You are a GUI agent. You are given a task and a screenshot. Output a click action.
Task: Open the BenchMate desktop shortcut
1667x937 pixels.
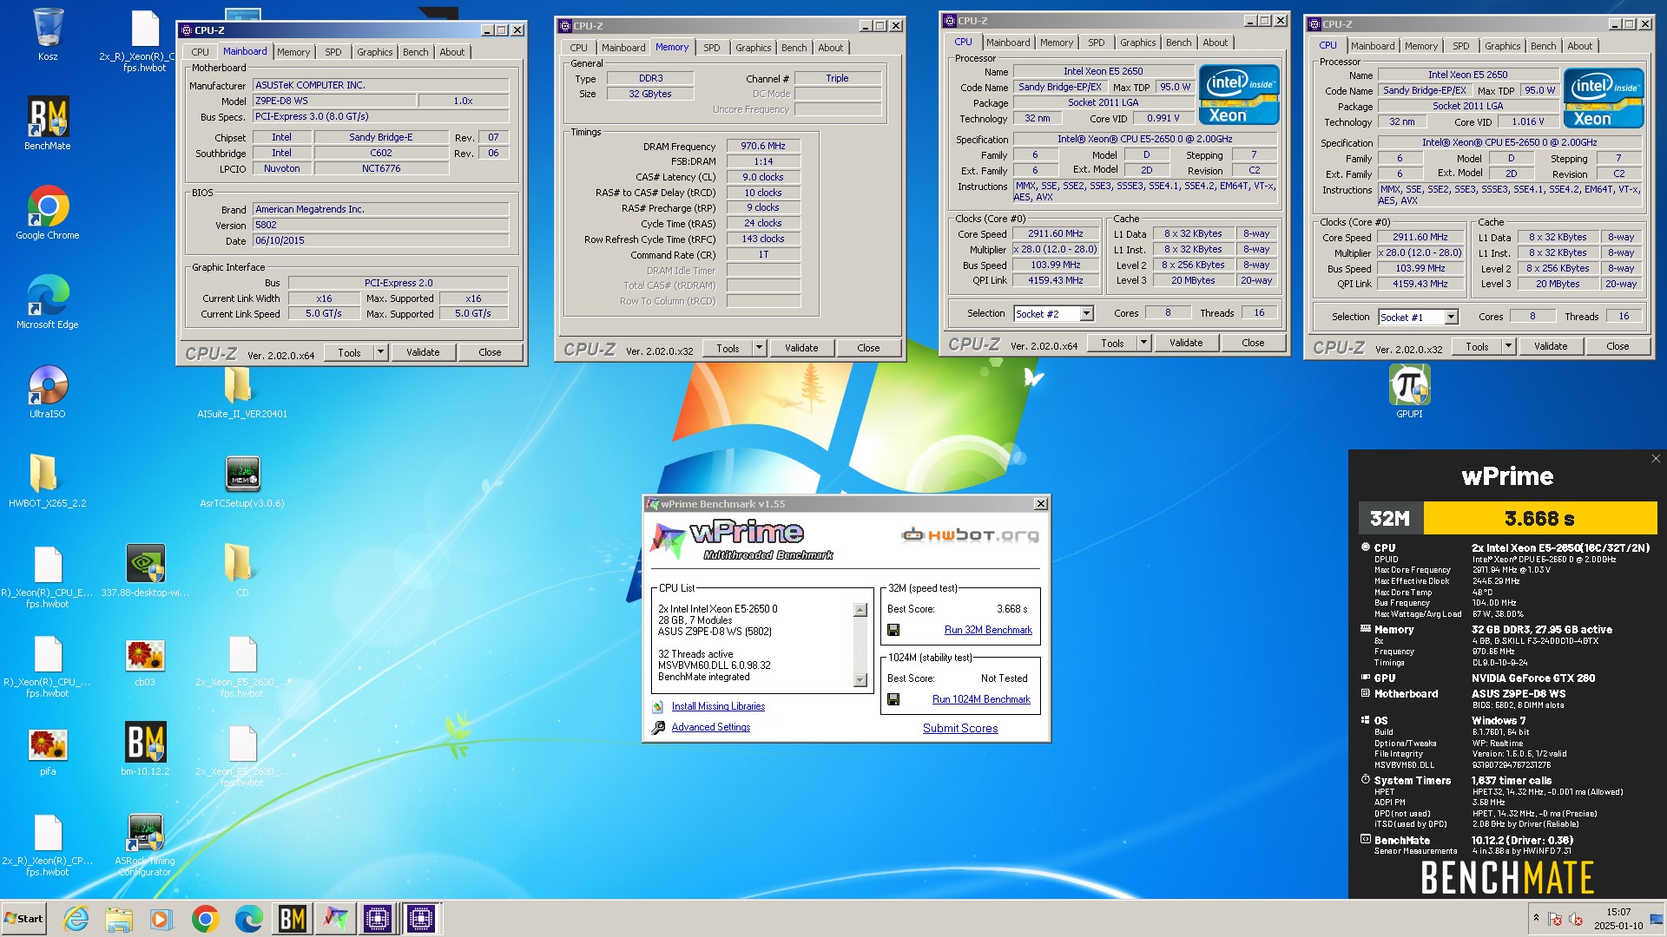coord(48,123)
